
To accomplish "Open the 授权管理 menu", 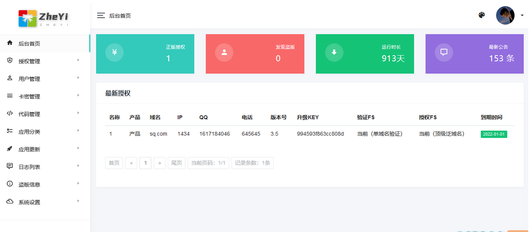I will pyautogui.click(x=45, y=61).
